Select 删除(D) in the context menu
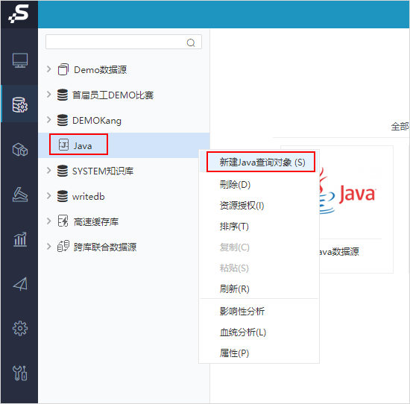 [235, 185]
